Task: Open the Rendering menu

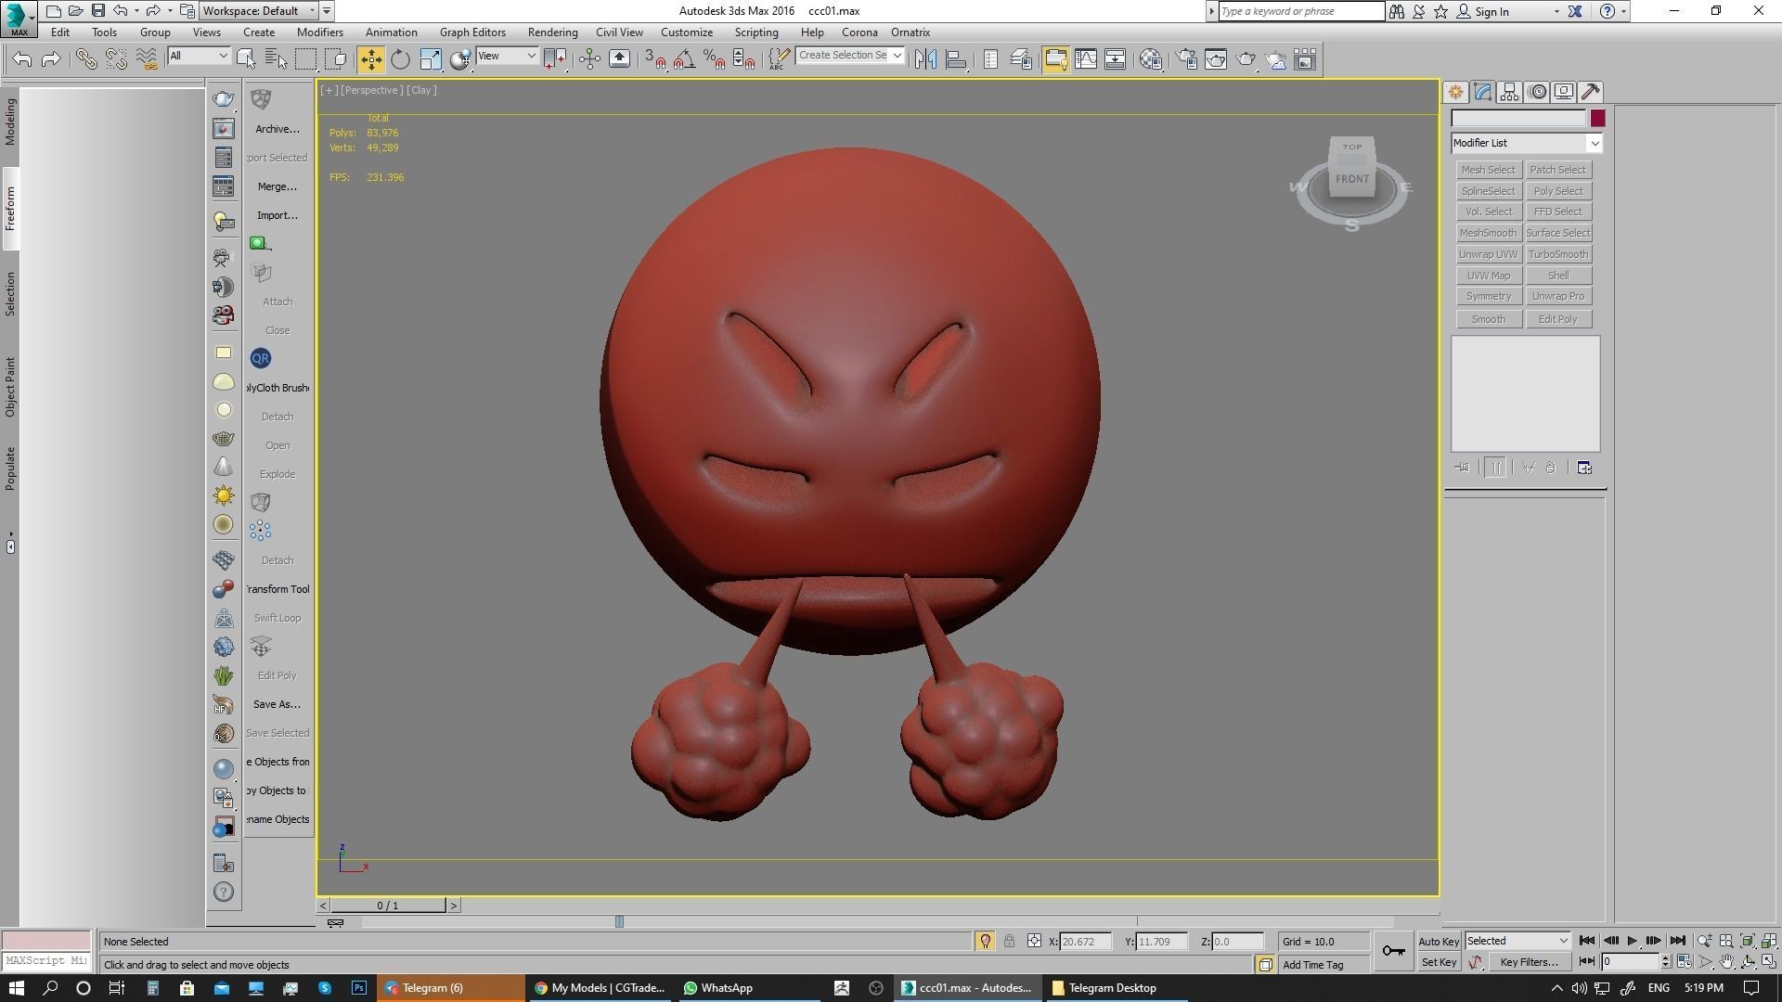Action: [552, 32]
